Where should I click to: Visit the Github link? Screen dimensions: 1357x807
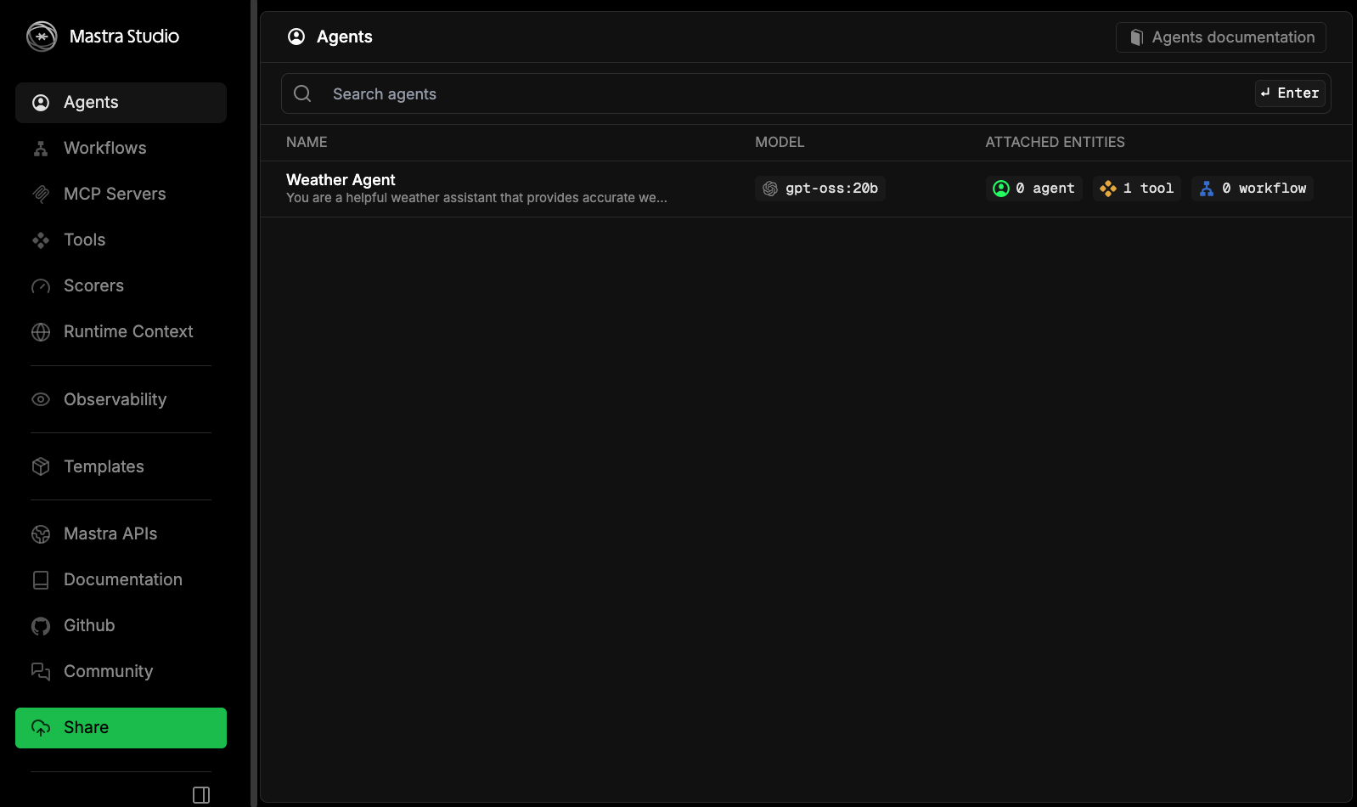(x=121, y=626)
